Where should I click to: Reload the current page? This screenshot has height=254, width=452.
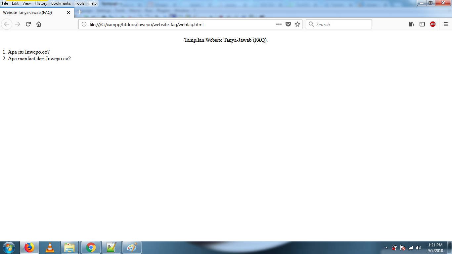(x=28, y=24)
